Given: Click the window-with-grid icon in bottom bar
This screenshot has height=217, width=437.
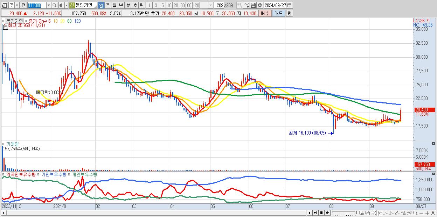Looking at the screenshot, I should 362,213.
